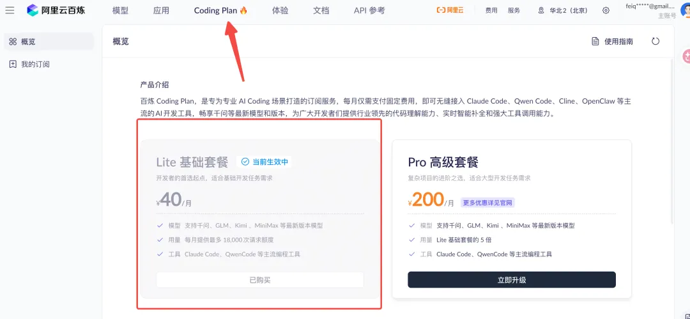The height and width of the screenshot is (319, 690).
Task: Click the 当前生效中 status badge
Action: tap(264, 162)
